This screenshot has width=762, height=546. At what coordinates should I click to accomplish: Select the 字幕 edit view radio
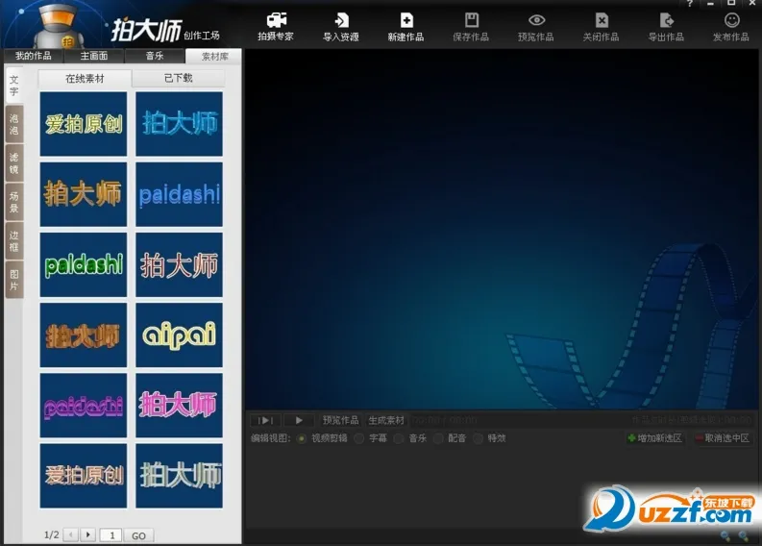click(x=359, y=438)
